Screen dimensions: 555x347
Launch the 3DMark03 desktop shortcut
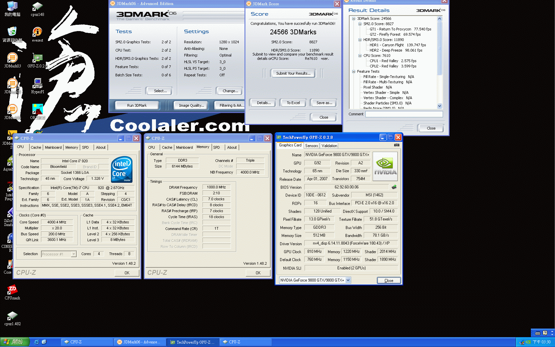12,60
